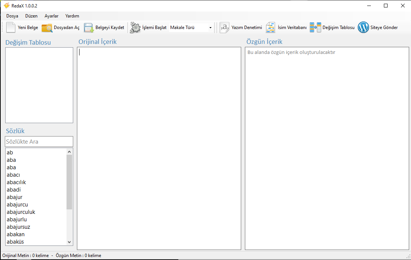The height and width of the screenshot is (260, 411).
Task: Click the Dosyadan Aç folder icon
Action: coord(47,28)
